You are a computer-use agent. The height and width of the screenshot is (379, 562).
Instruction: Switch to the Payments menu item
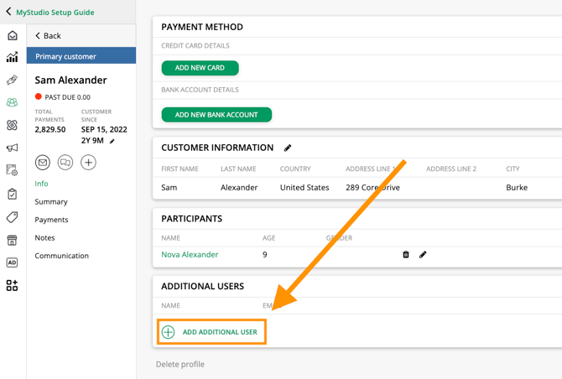51,220
